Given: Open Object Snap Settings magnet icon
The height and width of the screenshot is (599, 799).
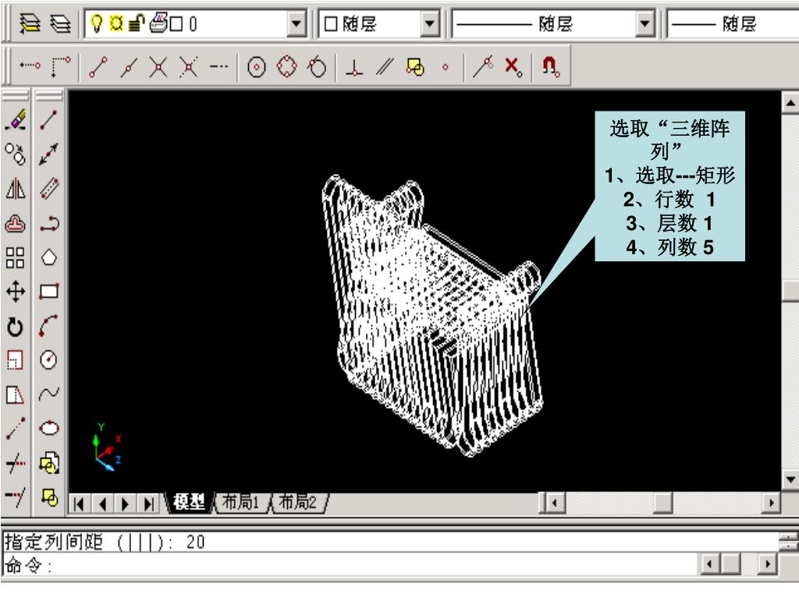Looking at the screenshot, I should point(551,66).
